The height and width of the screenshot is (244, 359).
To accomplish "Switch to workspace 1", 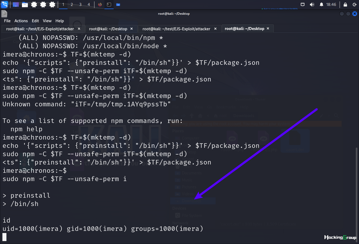I will point(63,5).
